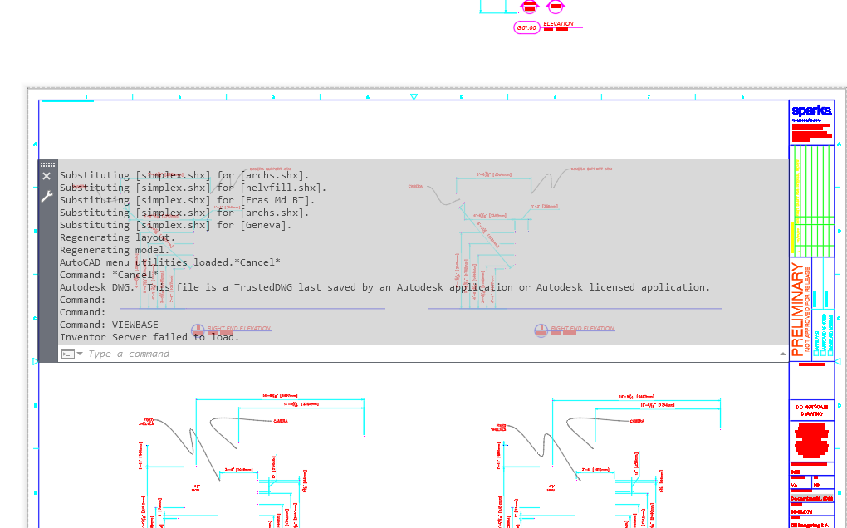
Task: Select the sparks logo in title block
Action: pyautogui.click(x=811, y=110)
